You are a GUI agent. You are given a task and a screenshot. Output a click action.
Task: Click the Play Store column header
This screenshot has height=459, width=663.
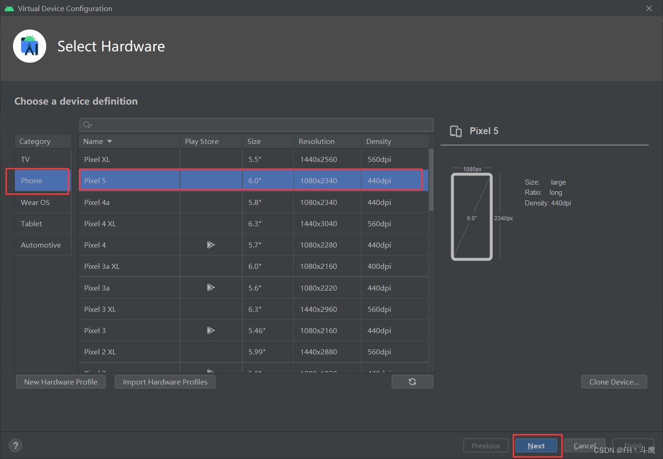tap(211, 141)
